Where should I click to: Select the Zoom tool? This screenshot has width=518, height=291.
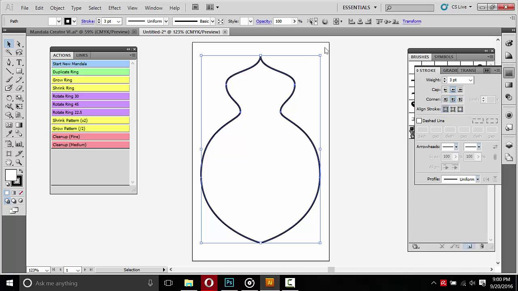(19, 162)
